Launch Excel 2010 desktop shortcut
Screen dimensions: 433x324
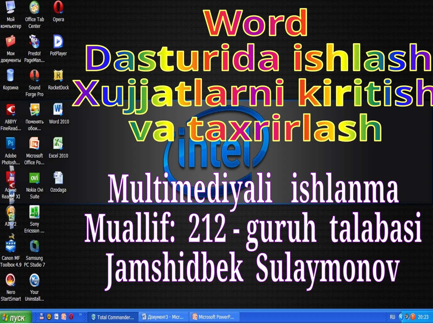tap(58, 147)
